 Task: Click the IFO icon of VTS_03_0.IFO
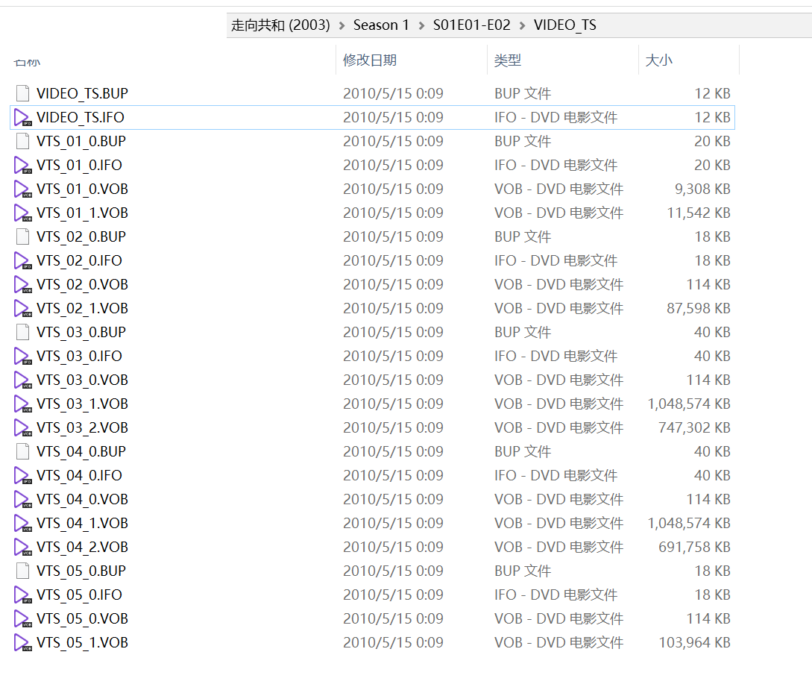point(23,356)
